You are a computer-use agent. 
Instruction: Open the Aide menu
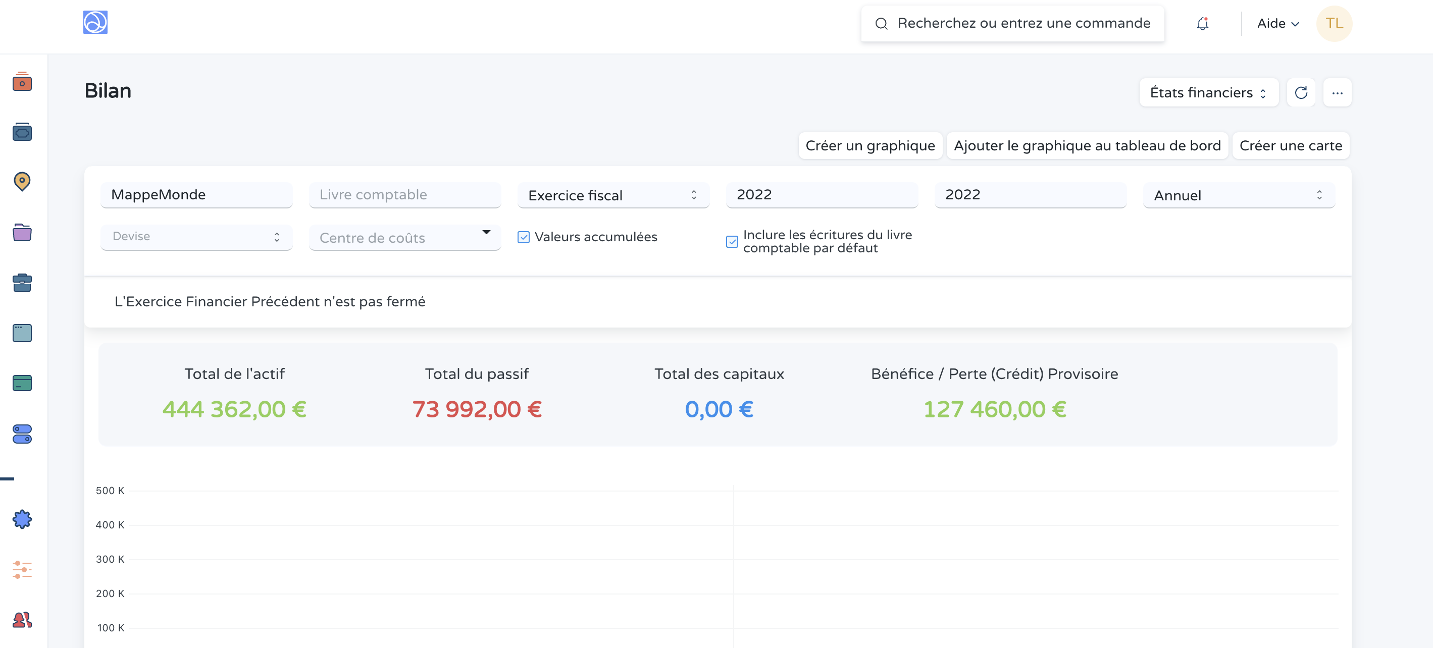[x=1278, y=23]
